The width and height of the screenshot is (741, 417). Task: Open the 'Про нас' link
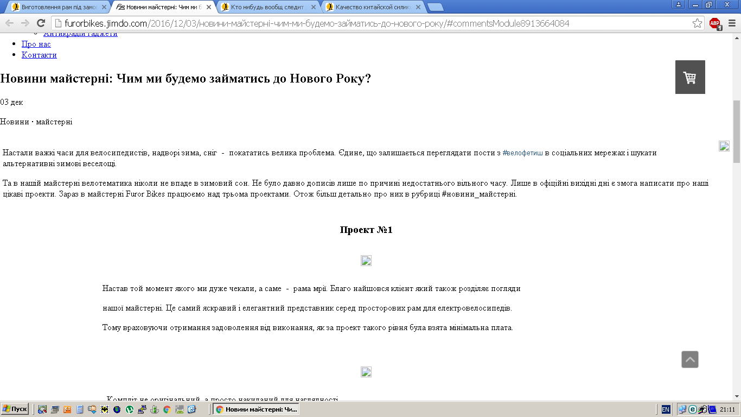(x=36, y=44)
